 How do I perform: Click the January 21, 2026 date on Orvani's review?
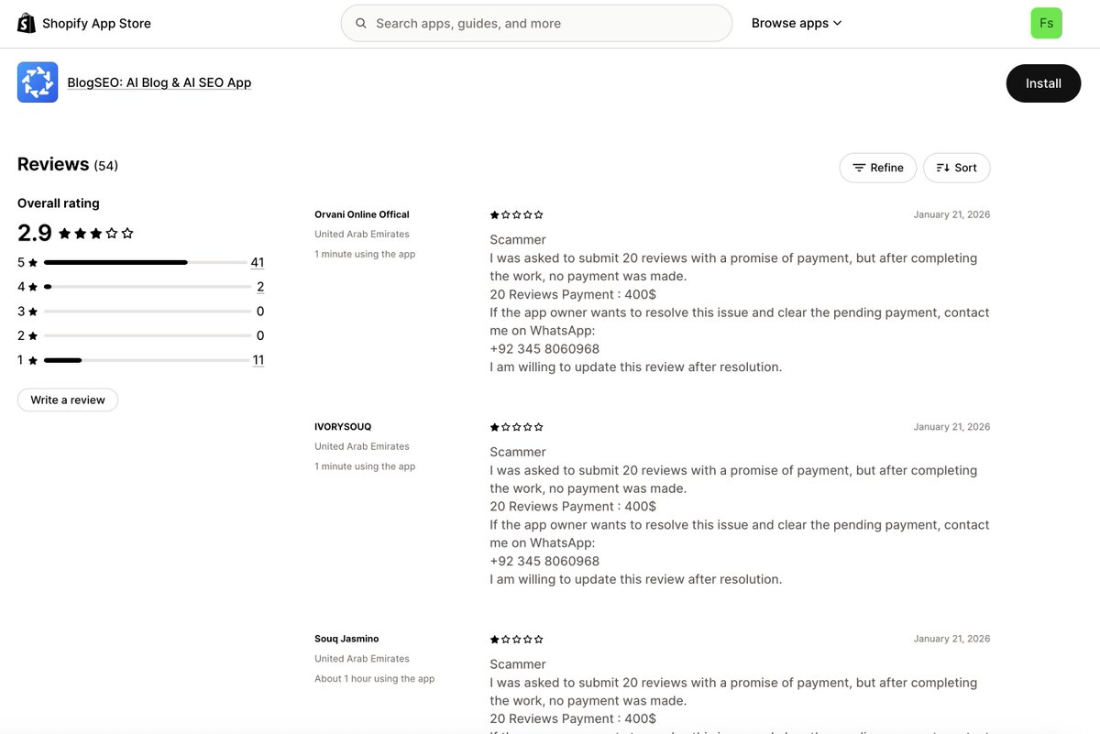tap(951, 214)
